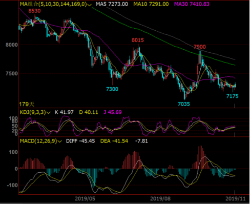Click the 7175 low price label

(x=232, y=96)
